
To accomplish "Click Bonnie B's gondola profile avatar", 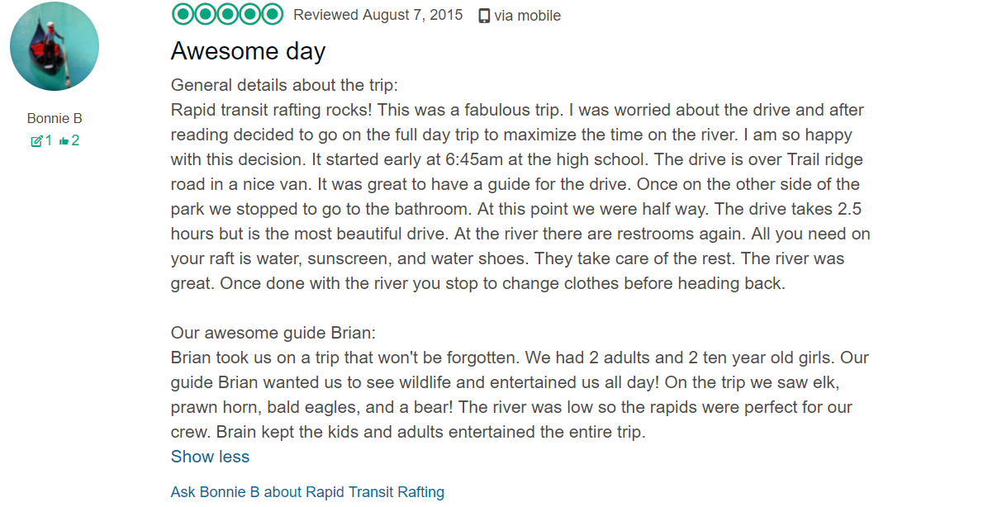I will click(55, 46).
